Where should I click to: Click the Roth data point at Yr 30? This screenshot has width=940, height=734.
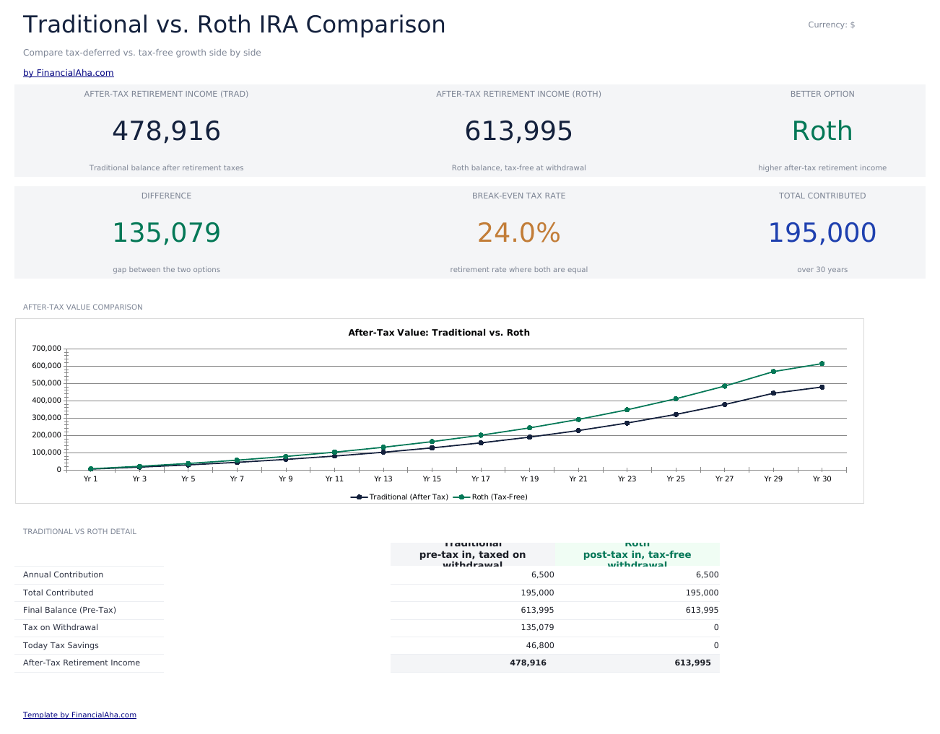822,364
